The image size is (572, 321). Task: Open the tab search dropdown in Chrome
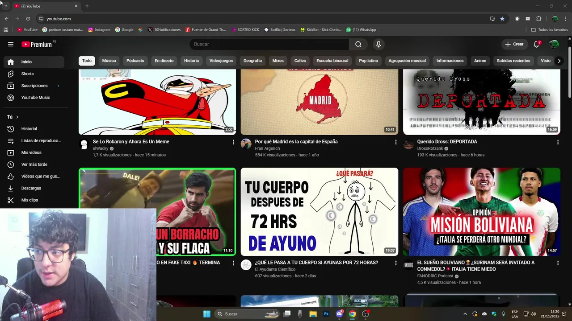6,6
